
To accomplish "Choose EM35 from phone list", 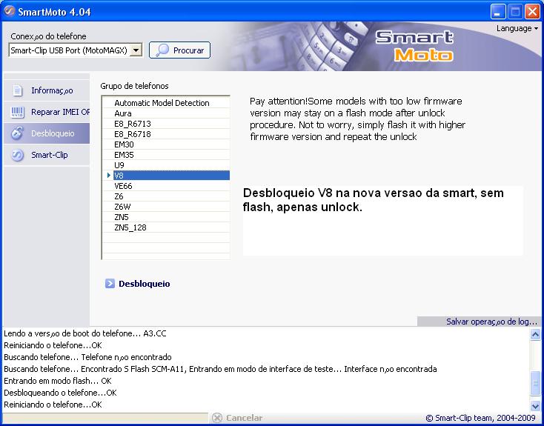I will tap(167, 155).
